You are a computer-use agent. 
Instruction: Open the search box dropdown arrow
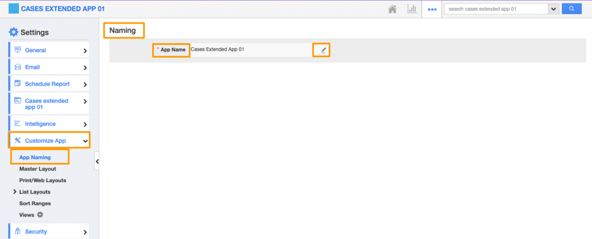point(554,9)
